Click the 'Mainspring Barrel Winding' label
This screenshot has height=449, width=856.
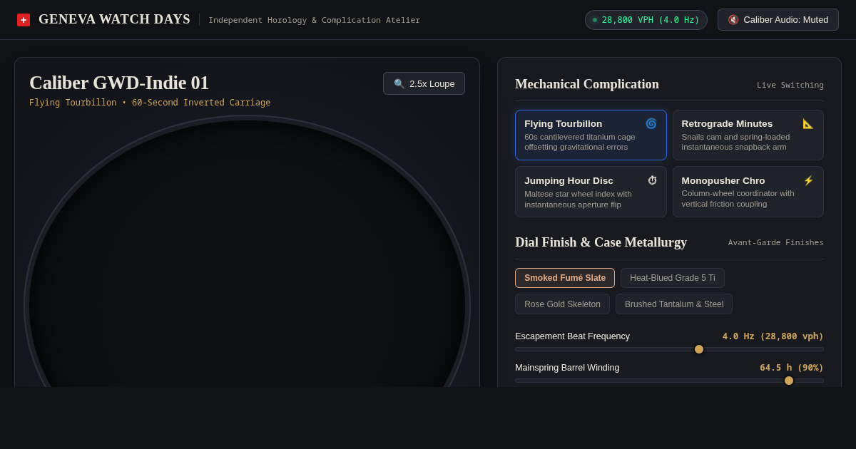click(x=568, y=368)
